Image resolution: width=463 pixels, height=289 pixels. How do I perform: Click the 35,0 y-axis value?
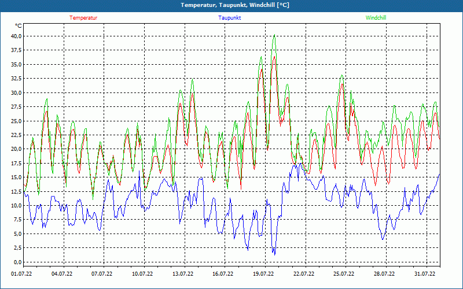(16, 65)
